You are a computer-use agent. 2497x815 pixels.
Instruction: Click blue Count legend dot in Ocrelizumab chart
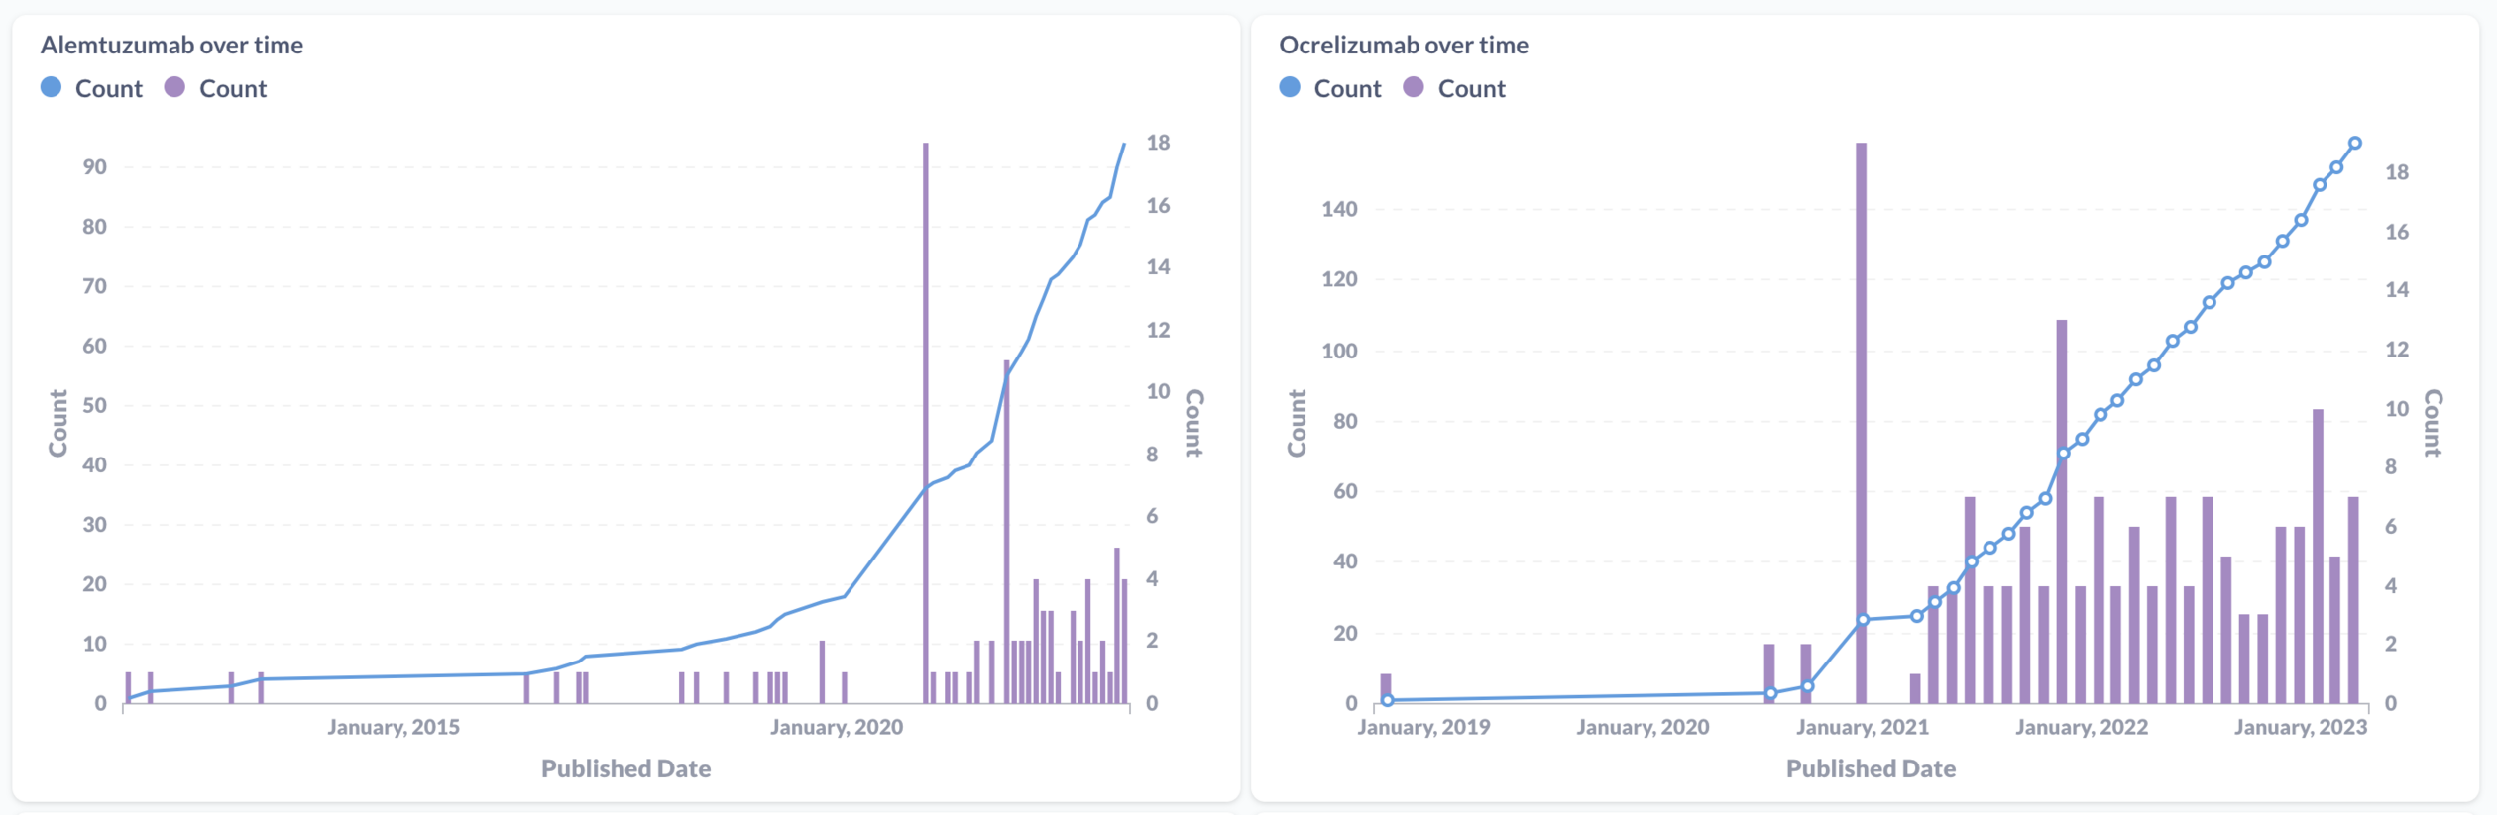coord(1290,88)
